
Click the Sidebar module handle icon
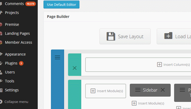point(138,90)
